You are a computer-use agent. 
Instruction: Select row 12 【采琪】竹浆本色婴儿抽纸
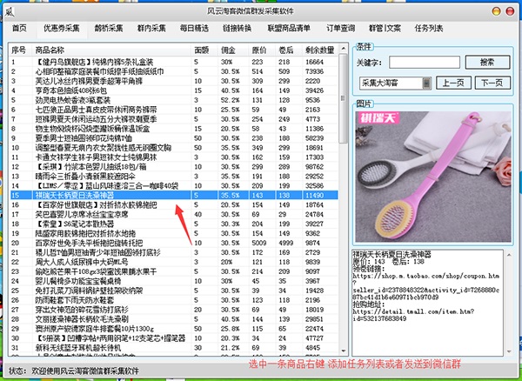point(173,167)
